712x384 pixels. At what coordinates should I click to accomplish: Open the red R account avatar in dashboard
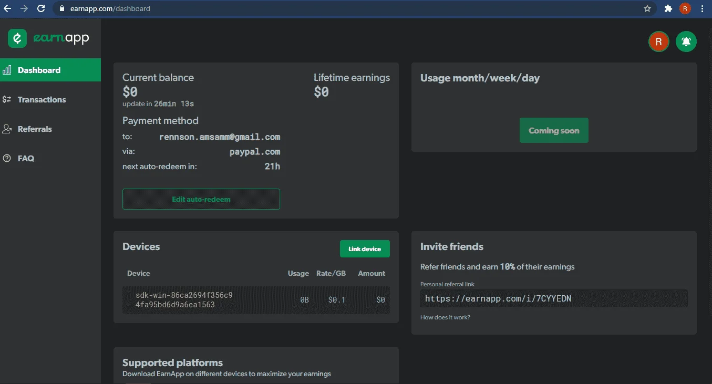658,41
